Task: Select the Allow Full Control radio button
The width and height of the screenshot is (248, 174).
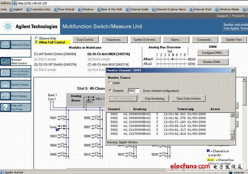Action: pos(36,42)
